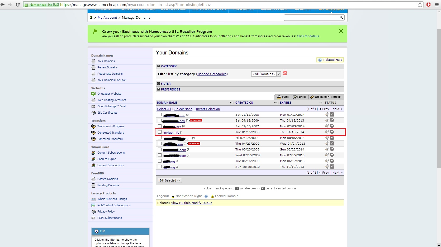Click the Current Subscriptions WhoisGuard icon
The height and width of the screenshot is (247, 441).
point(93,153)
